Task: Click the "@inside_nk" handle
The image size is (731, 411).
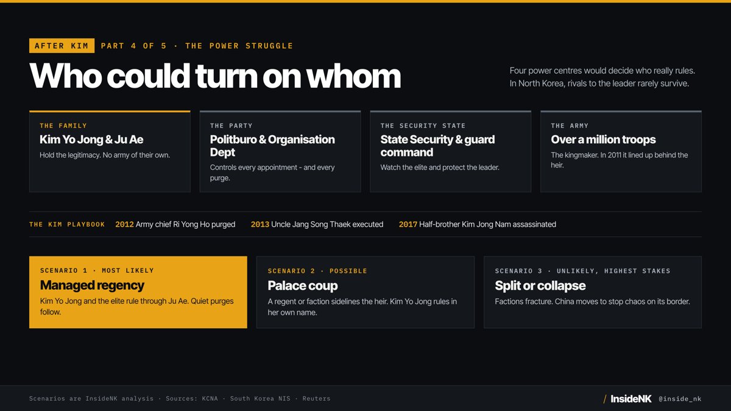Action: click(680, 399)
